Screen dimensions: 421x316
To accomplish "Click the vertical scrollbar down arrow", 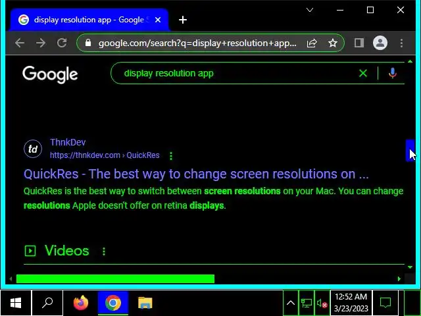I will (410, 267).
